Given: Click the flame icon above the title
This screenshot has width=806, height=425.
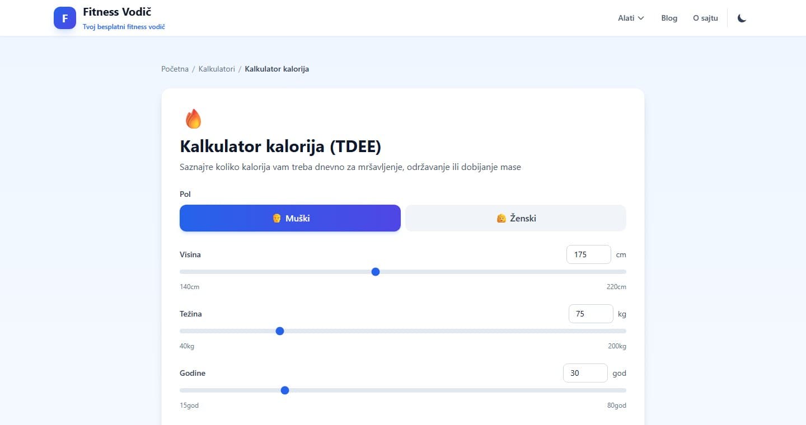Looking at the screenshot, I should [x=193, y=119].
